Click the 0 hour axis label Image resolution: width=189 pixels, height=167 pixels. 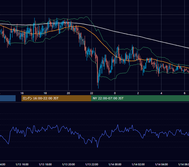[x=115, y=93]
